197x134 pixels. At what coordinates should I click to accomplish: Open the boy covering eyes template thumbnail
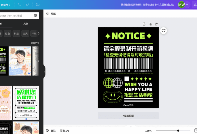click(x=20, y=61)
